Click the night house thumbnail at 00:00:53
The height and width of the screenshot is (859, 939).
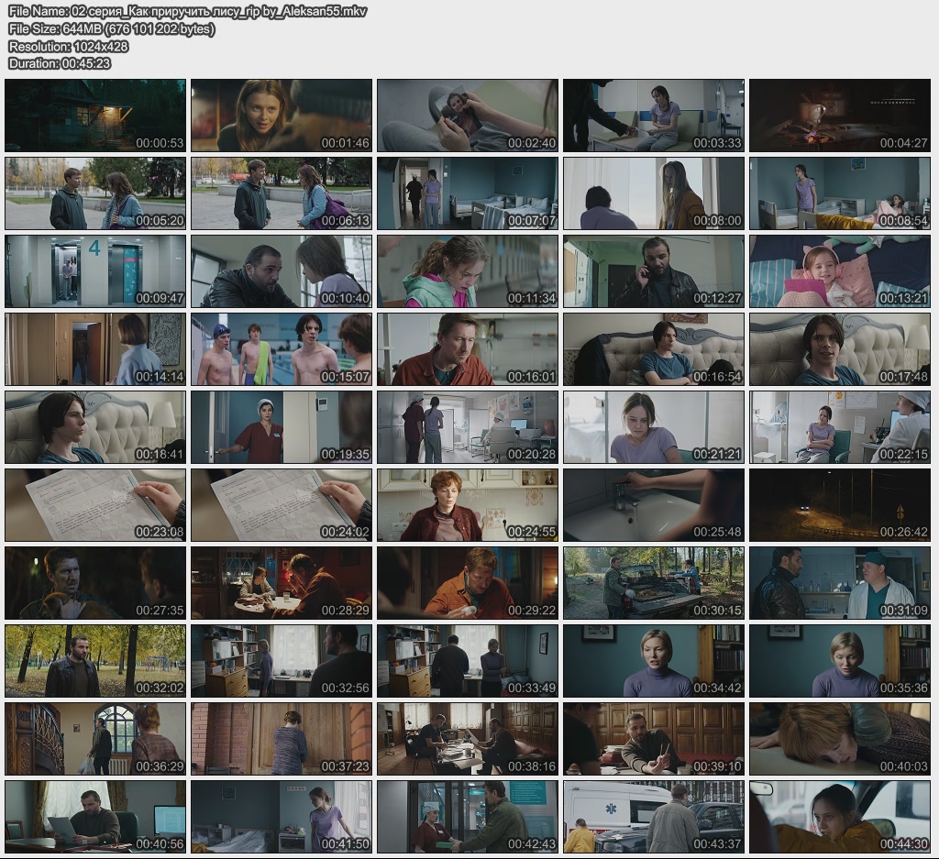95,116
